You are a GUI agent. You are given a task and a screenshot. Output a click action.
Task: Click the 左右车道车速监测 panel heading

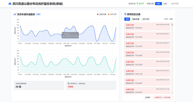26,14
